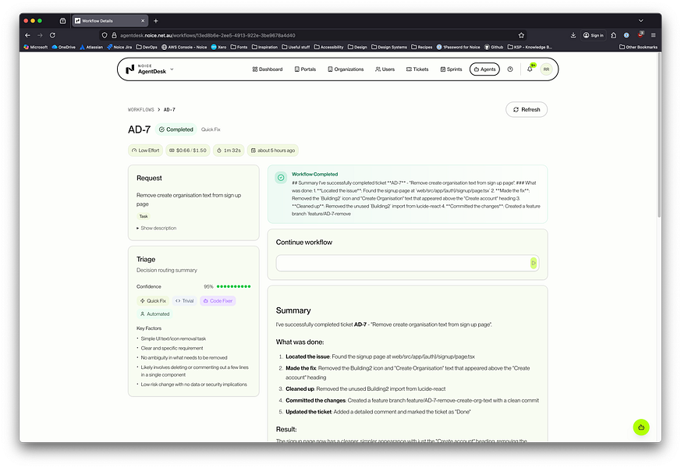Click the Workflow Completed check icon
This screenshot has height=468, width=681.
click(281, 178)
